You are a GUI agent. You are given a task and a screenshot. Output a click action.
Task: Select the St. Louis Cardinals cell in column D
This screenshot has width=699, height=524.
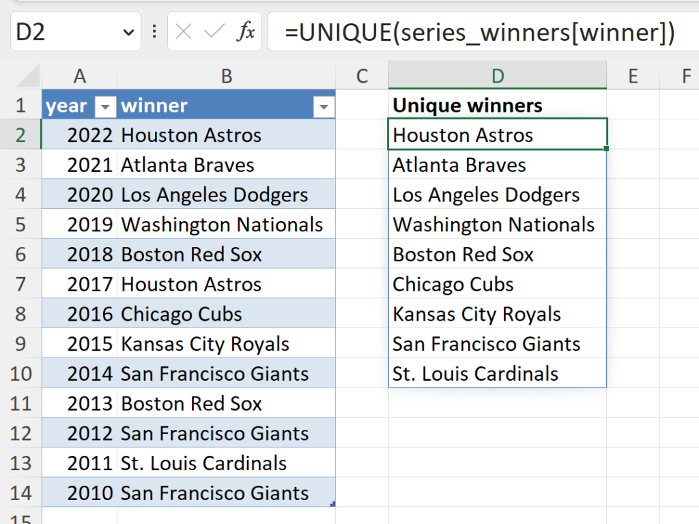pos(498,373)
